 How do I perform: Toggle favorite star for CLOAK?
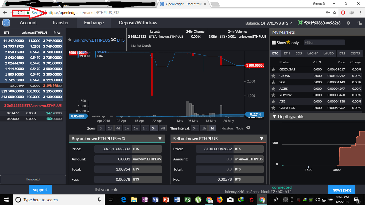[273, 76]
